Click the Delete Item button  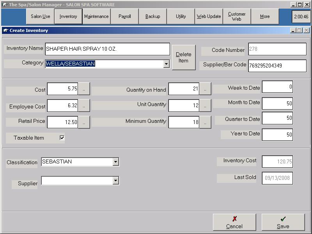[x=183, y=58]
